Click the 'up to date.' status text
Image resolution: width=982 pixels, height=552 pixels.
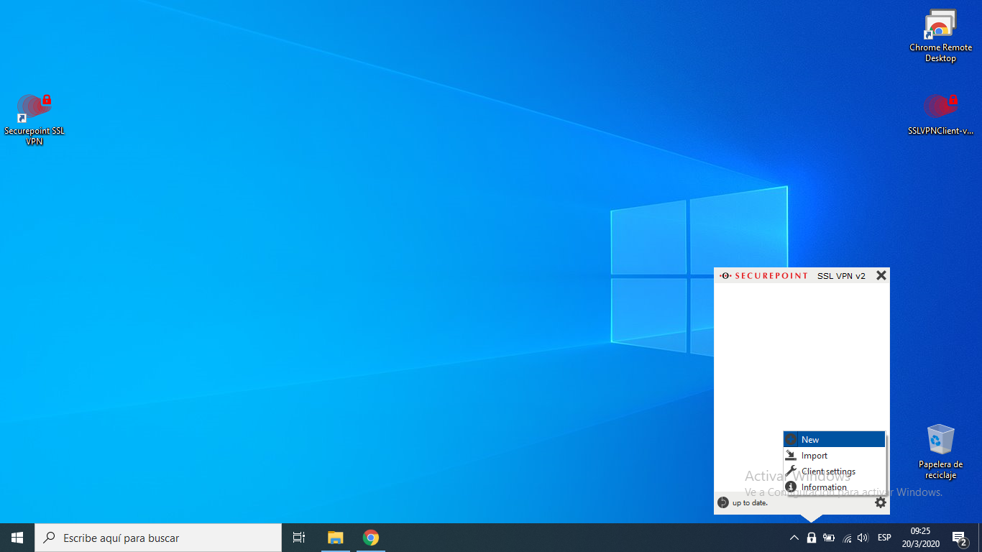[x=750, y=503]
